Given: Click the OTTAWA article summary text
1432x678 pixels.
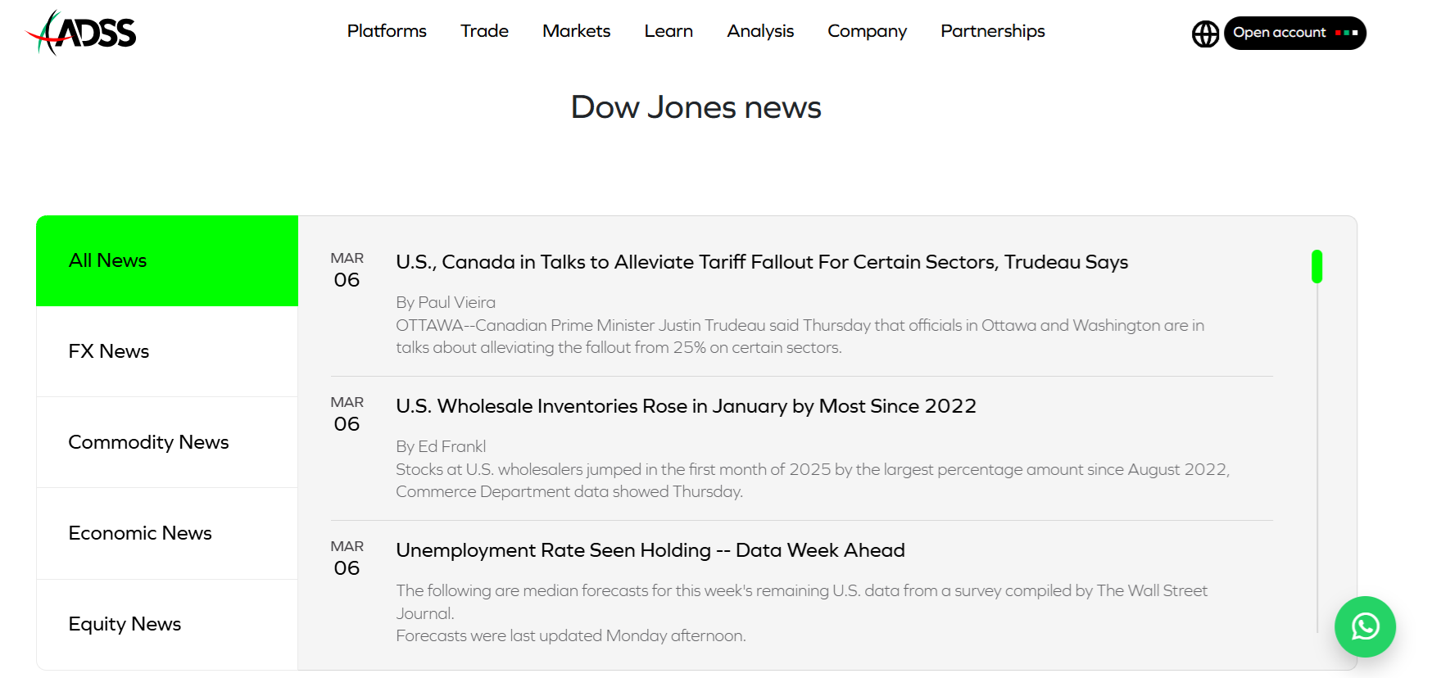Looking at the screenshot, I should pos(800,337).
